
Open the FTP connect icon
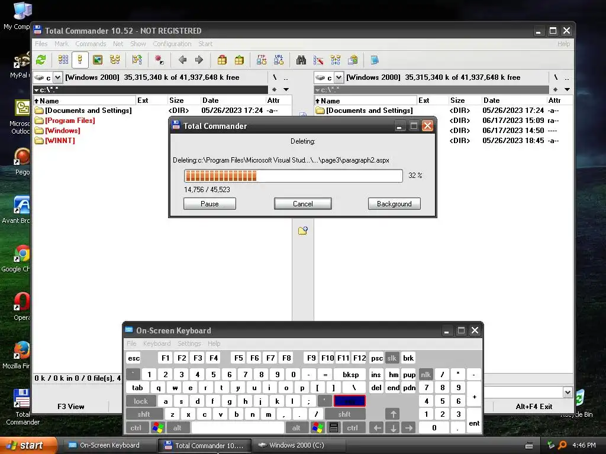click(261, 60)
